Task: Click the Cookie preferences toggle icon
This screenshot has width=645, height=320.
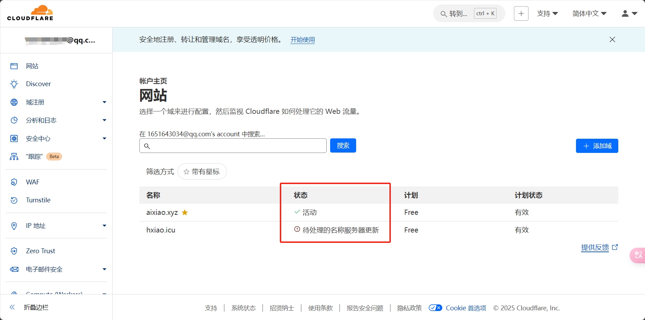Action: [x=435, y=308]
